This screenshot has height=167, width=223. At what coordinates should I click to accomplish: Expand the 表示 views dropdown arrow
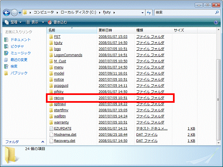43,22
